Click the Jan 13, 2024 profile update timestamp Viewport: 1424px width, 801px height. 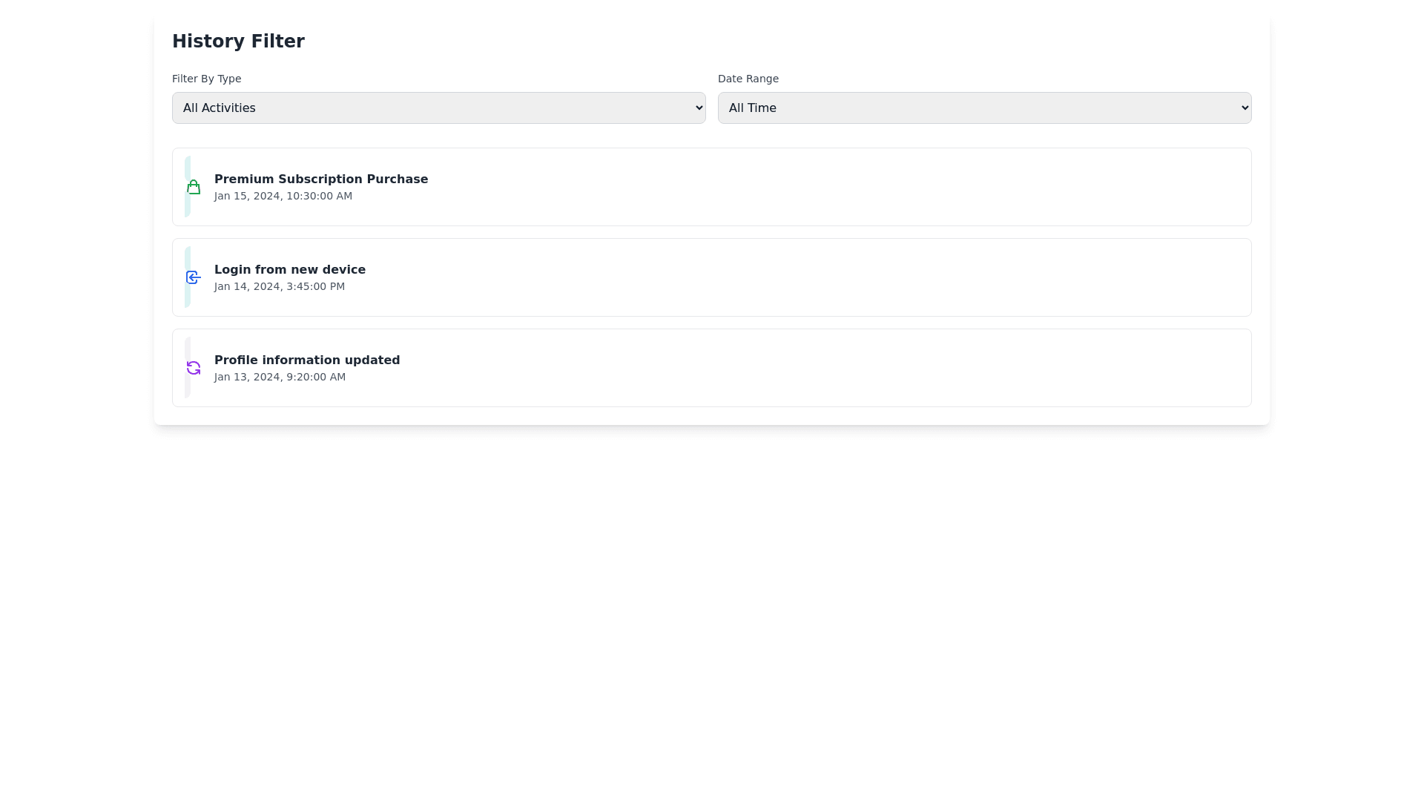coord(280,378)
